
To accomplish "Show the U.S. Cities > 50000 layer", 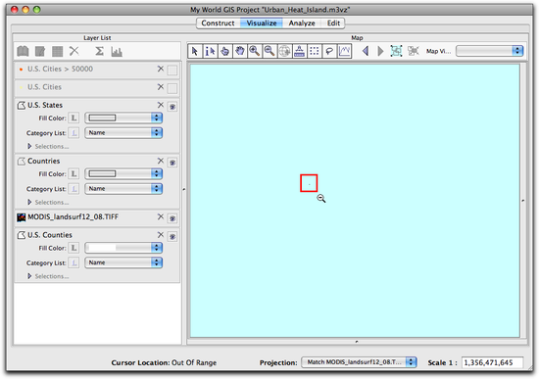I will point(172,71).
